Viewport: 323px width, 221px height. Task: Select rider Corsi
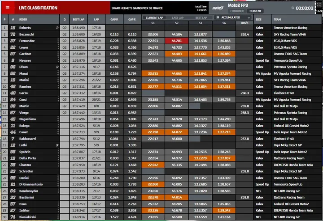(x=23, y=100)
